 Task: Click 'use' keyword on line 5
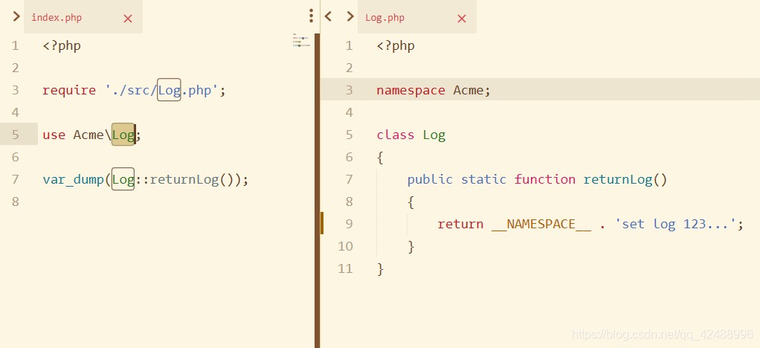[54, 135]
